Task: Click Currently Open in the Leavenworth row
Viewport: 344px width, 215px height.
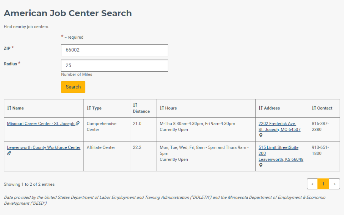Action: point(174,160)
